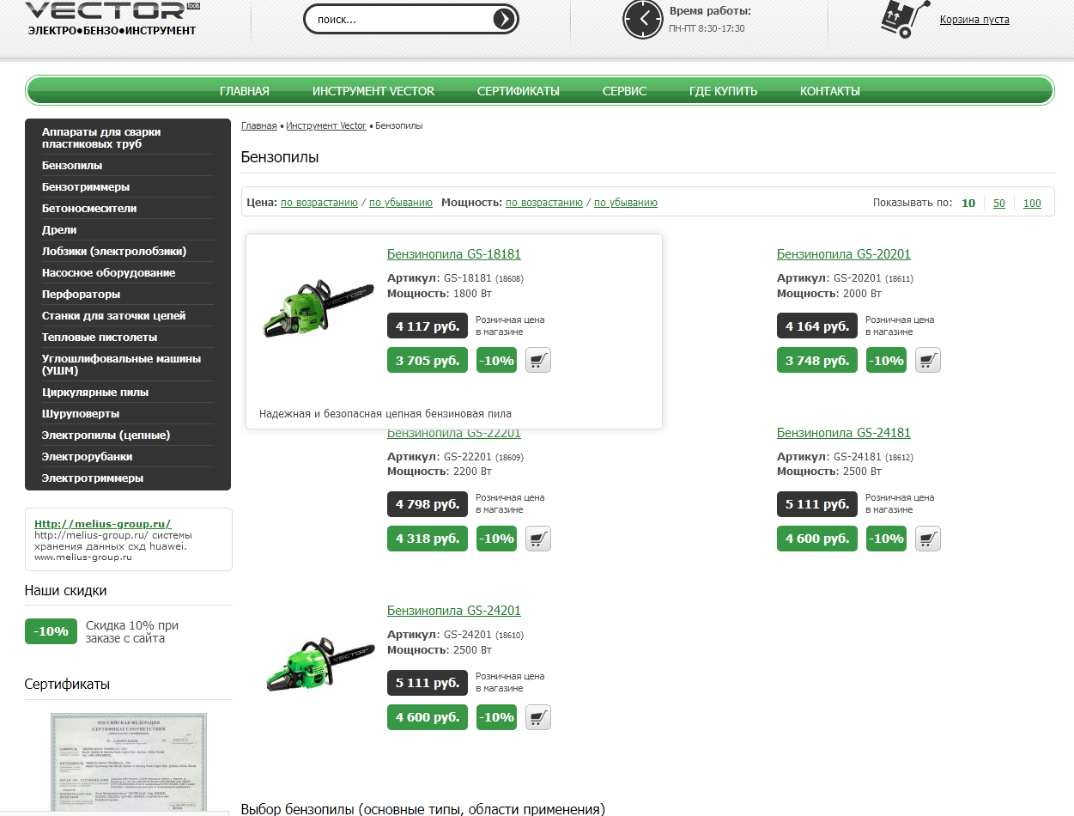The image size is (1074, 816).
Task: Open ИНСТРУМЕНТ VECTOR menu item
Action: 373,91
